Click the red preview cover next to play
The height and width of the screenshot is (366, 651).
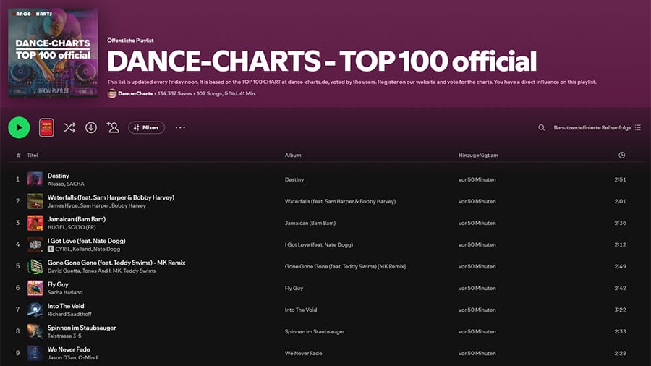point(46,127)
